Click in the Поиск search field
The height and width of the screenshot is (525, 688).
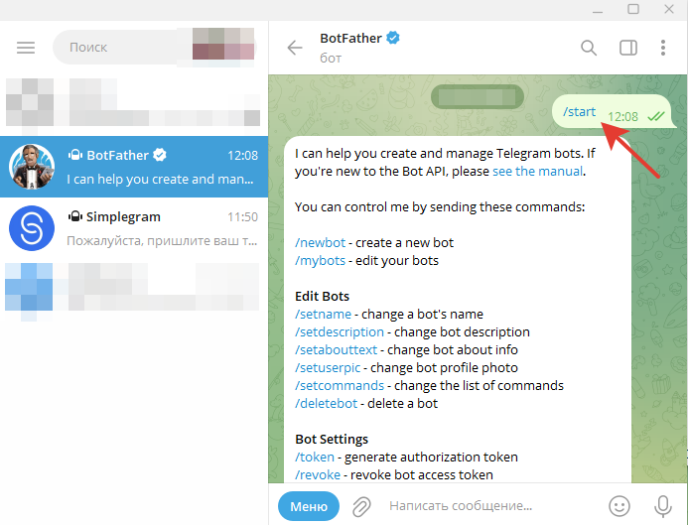click(119, 47)
